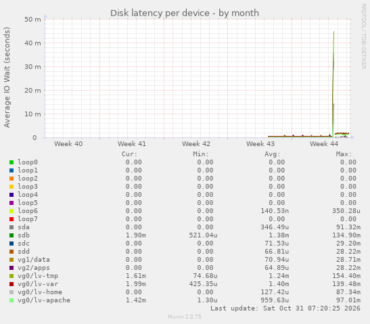This screenshot has height=324, width=370.
Task: Click the latency spike peak in Week 44
Action: tap(333, 32)
